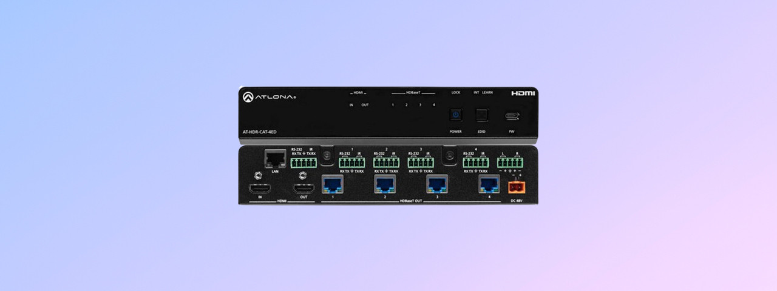Click the FW USB port

pyautogui.click(x=512, y=115)
